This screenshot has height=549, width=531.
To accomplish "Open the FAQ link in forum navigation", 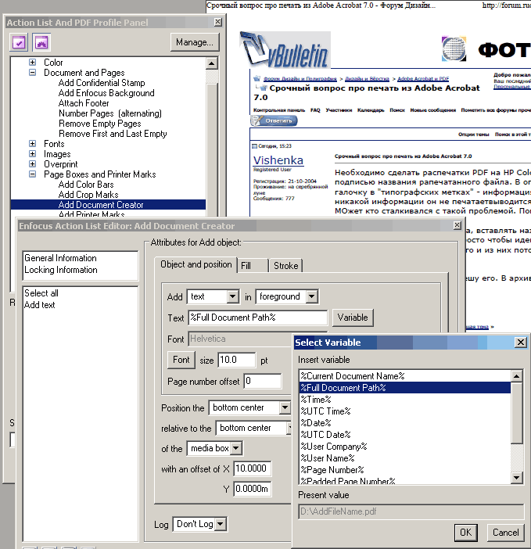I will point(315,110).
